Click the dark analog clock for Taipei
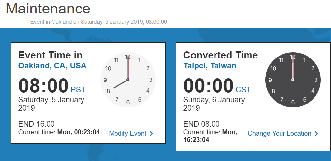Screen dimensions: 331x161 click(293, 80)
